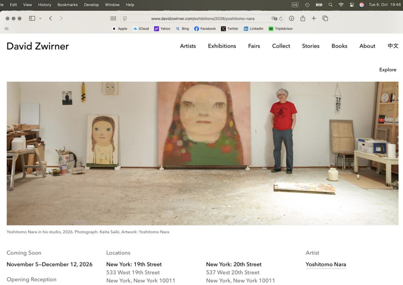Open the TripAdvisor bookmark
The image size is (403, 285).
tap(281, 29)
